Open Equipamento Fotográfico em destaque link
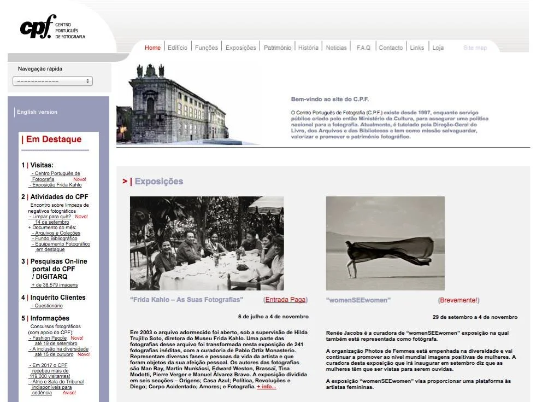Image resolution: width=548 pixels, height=402 pixels. pos(61,247)
